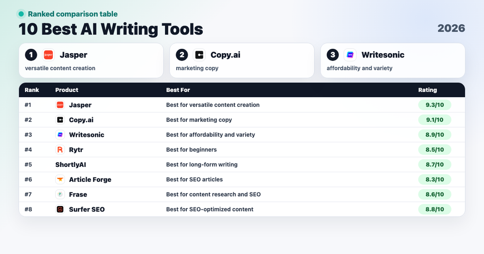Click the Surfer SEO logo in row #8
This screenshot has height=254, width=484.
coord(60,209)
